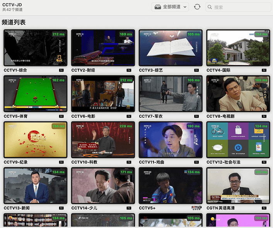Screen dimensions: 273x228
Task: Click the CCTV6-电影 channel name
Action: [83, 116]
